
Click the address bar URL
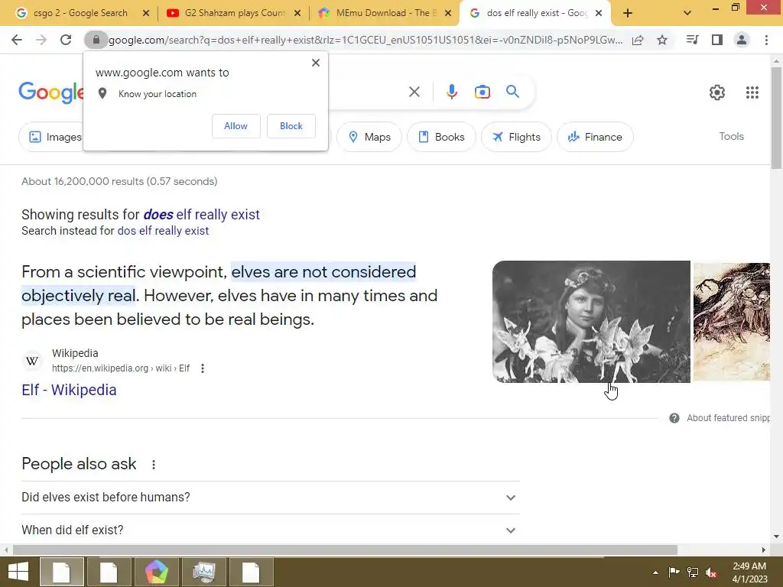366,40
